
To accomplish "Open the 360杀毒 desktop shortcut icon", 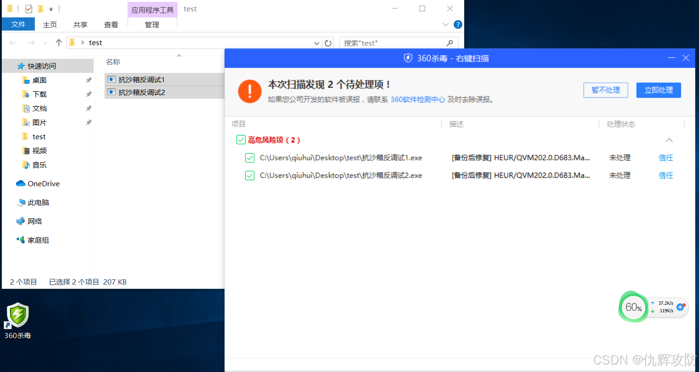I will [x=18, y=321].
